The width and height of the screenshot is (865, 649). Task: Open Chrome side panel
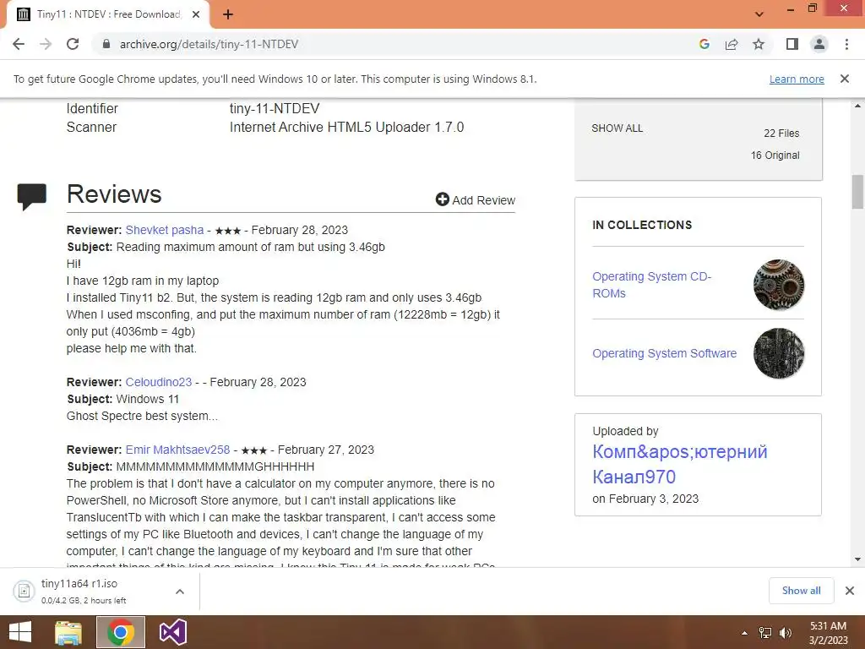[x=792, y=44]
